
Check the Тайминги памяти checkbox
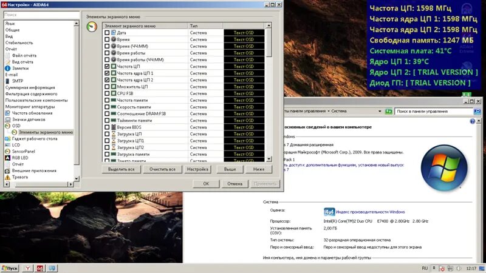(107, 120)
